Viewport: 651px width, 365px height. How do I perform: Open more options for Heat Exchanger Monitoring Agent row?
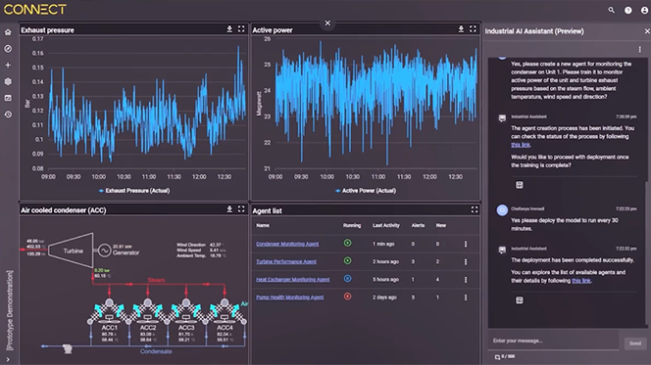tap(466, 280)
